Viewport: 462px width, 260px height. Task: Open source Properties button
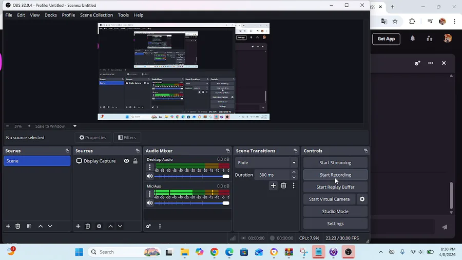click(93, 138)
